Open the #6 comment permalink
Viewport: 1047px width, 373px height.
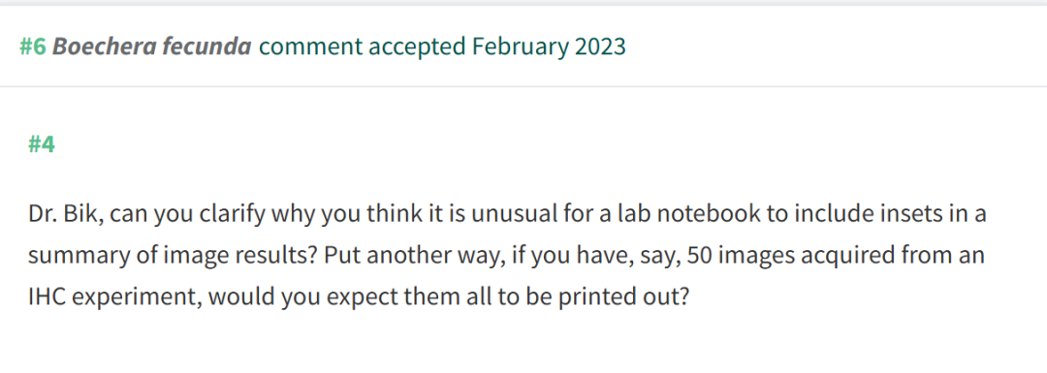pyautogui.click(x=33, y=47)
